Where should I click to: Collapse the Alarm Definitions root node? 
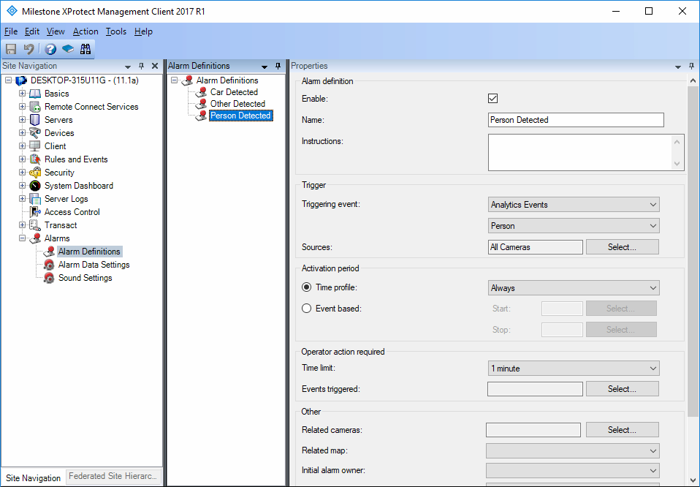[175, 80]
